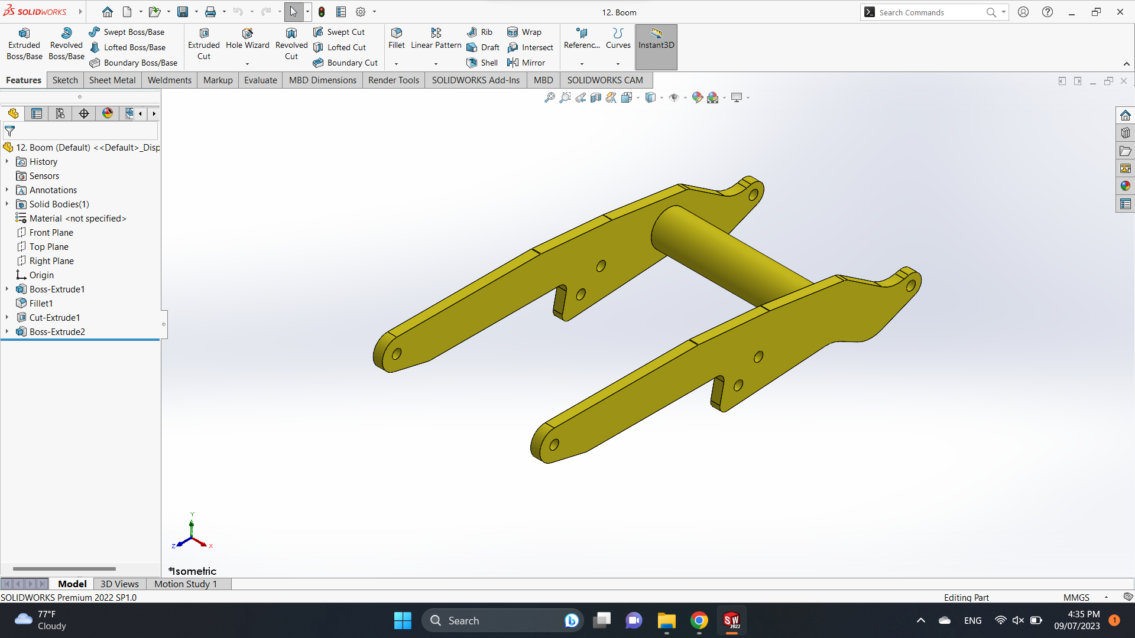Open the Appearances tab in task pane

click(x=1125, y=186)
